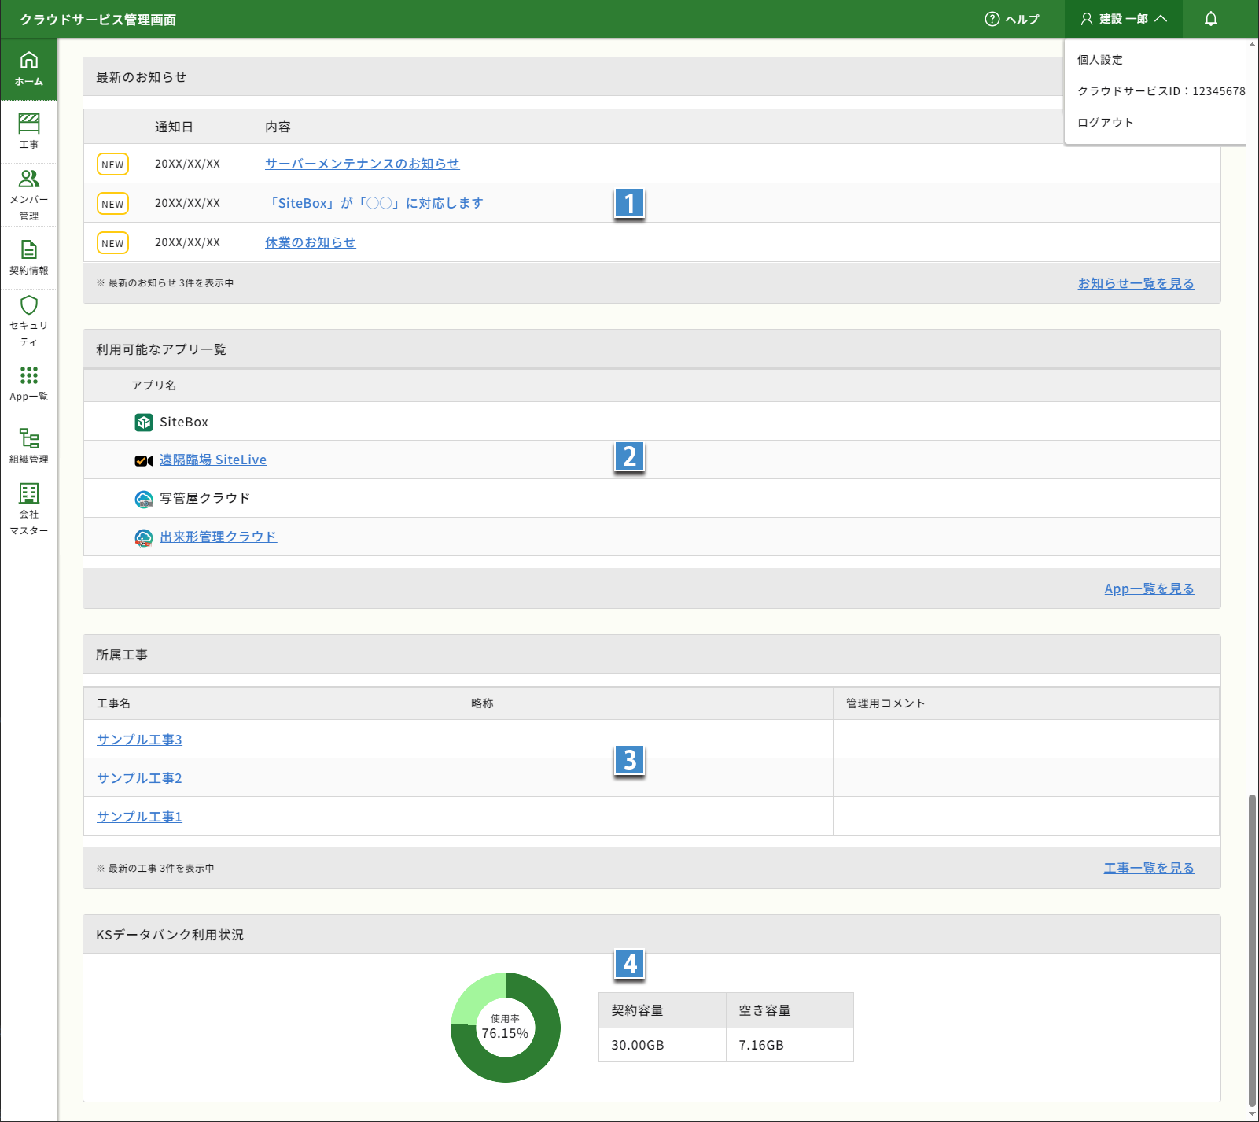Click お知らせ一覧を見る link
Image resolution: width=1259 pixels, height=1122 pixels.
tap(1136, 283)
